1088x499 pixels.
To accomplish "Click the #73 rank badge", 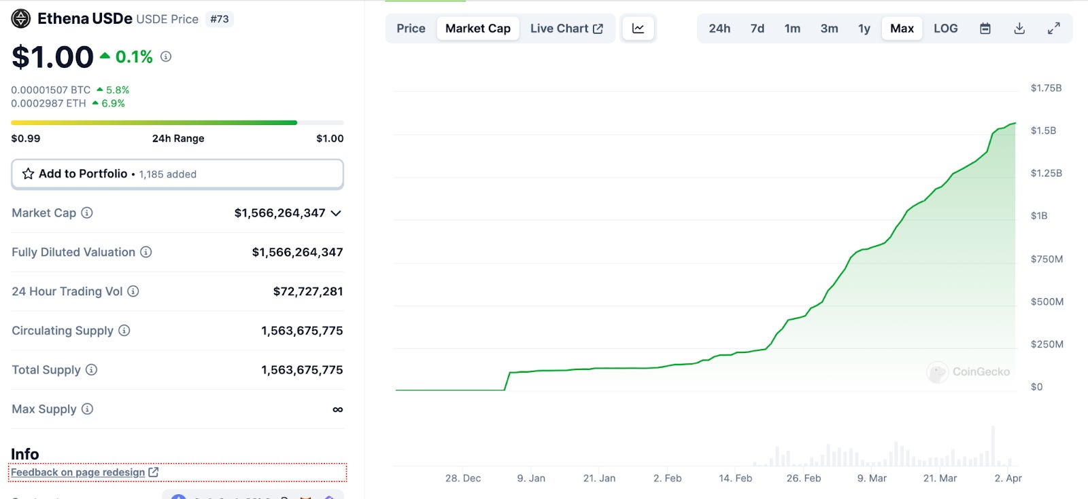I will coord(220,19).
